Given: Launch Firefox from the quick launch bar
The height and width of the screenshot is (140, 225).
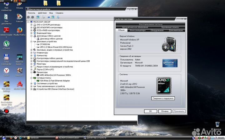Looking at the screenshot, I should tap(11, 138).
